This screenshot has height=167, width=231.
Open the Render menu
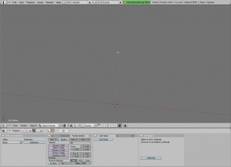pyautogui.click(x=49, y=2)
